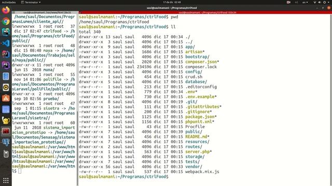This screenshot has width=332, height=186.
Task: Click '.gitattributes*' file name
Action: [x=203, y=107]
